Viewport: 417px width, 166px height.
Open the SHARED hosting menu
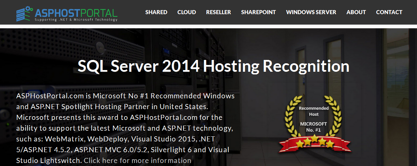click(156, 12)
